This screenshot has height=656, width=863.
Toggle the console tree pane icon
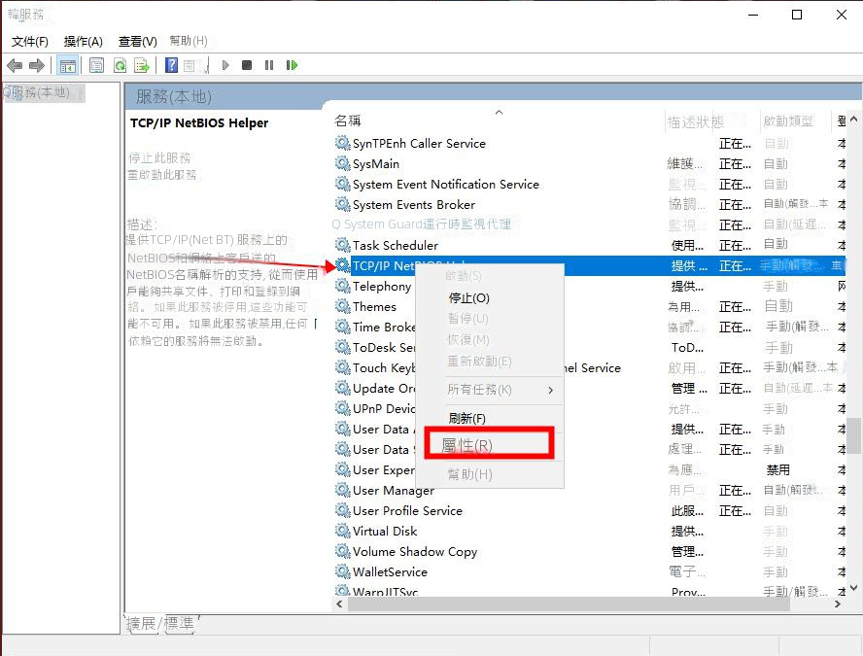[x=68, y=66]
